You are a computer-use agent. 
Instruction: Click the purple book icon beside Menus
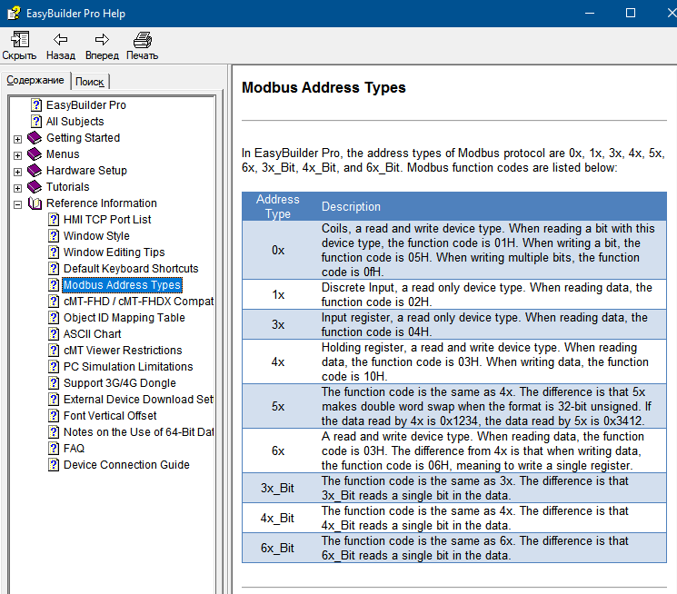click(35, 154)
